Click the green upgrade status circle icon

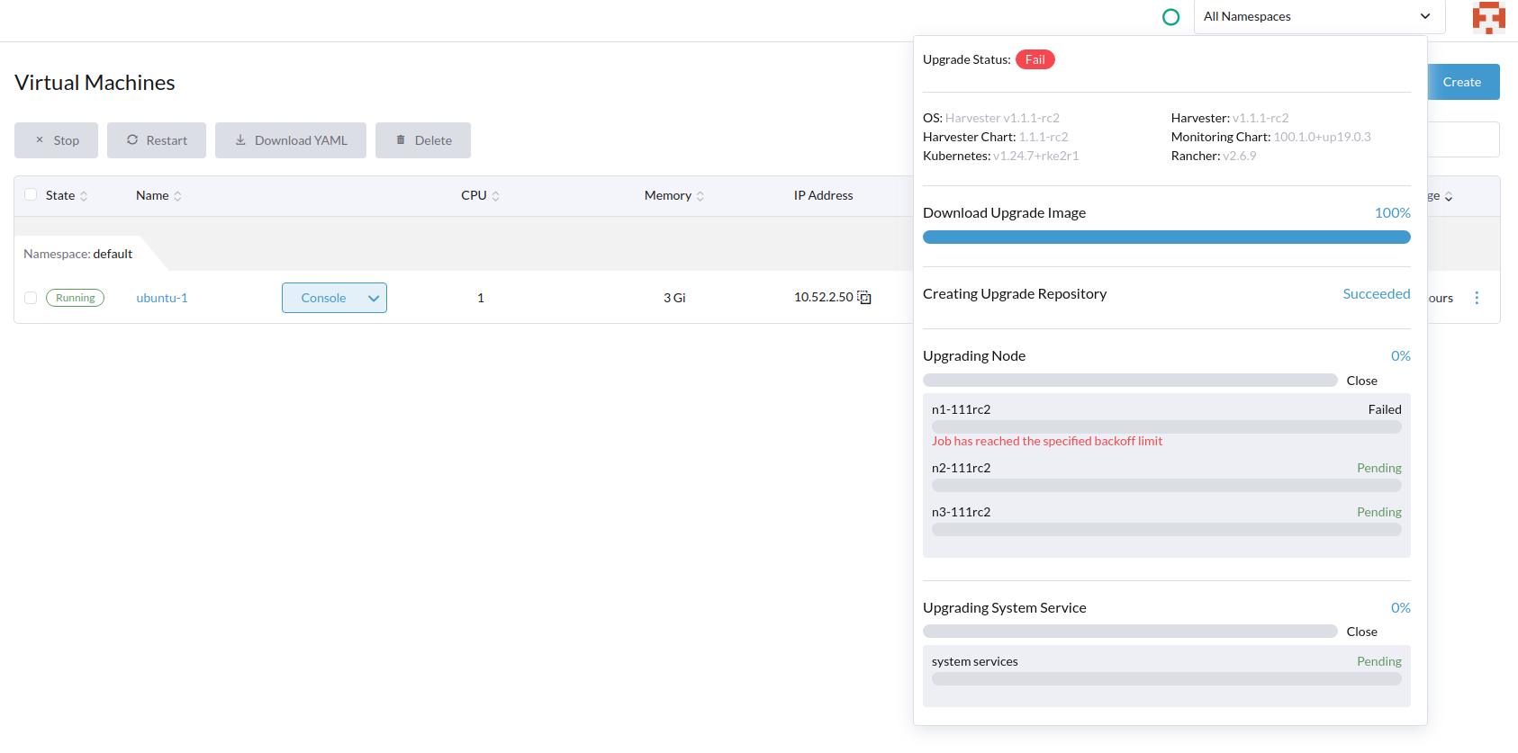click(x=1170, y=17)
